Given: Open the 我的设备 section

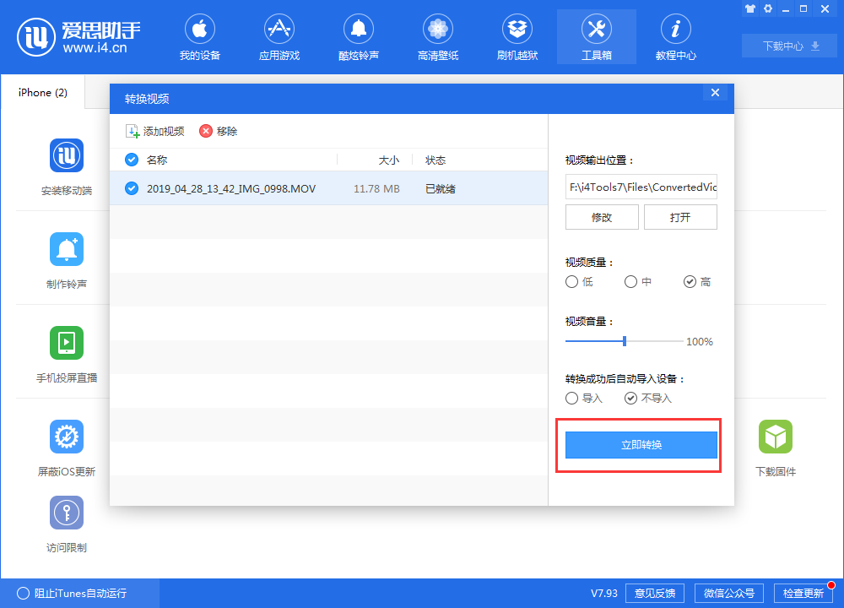Looking at the screenshot, I should pos(199,37).
